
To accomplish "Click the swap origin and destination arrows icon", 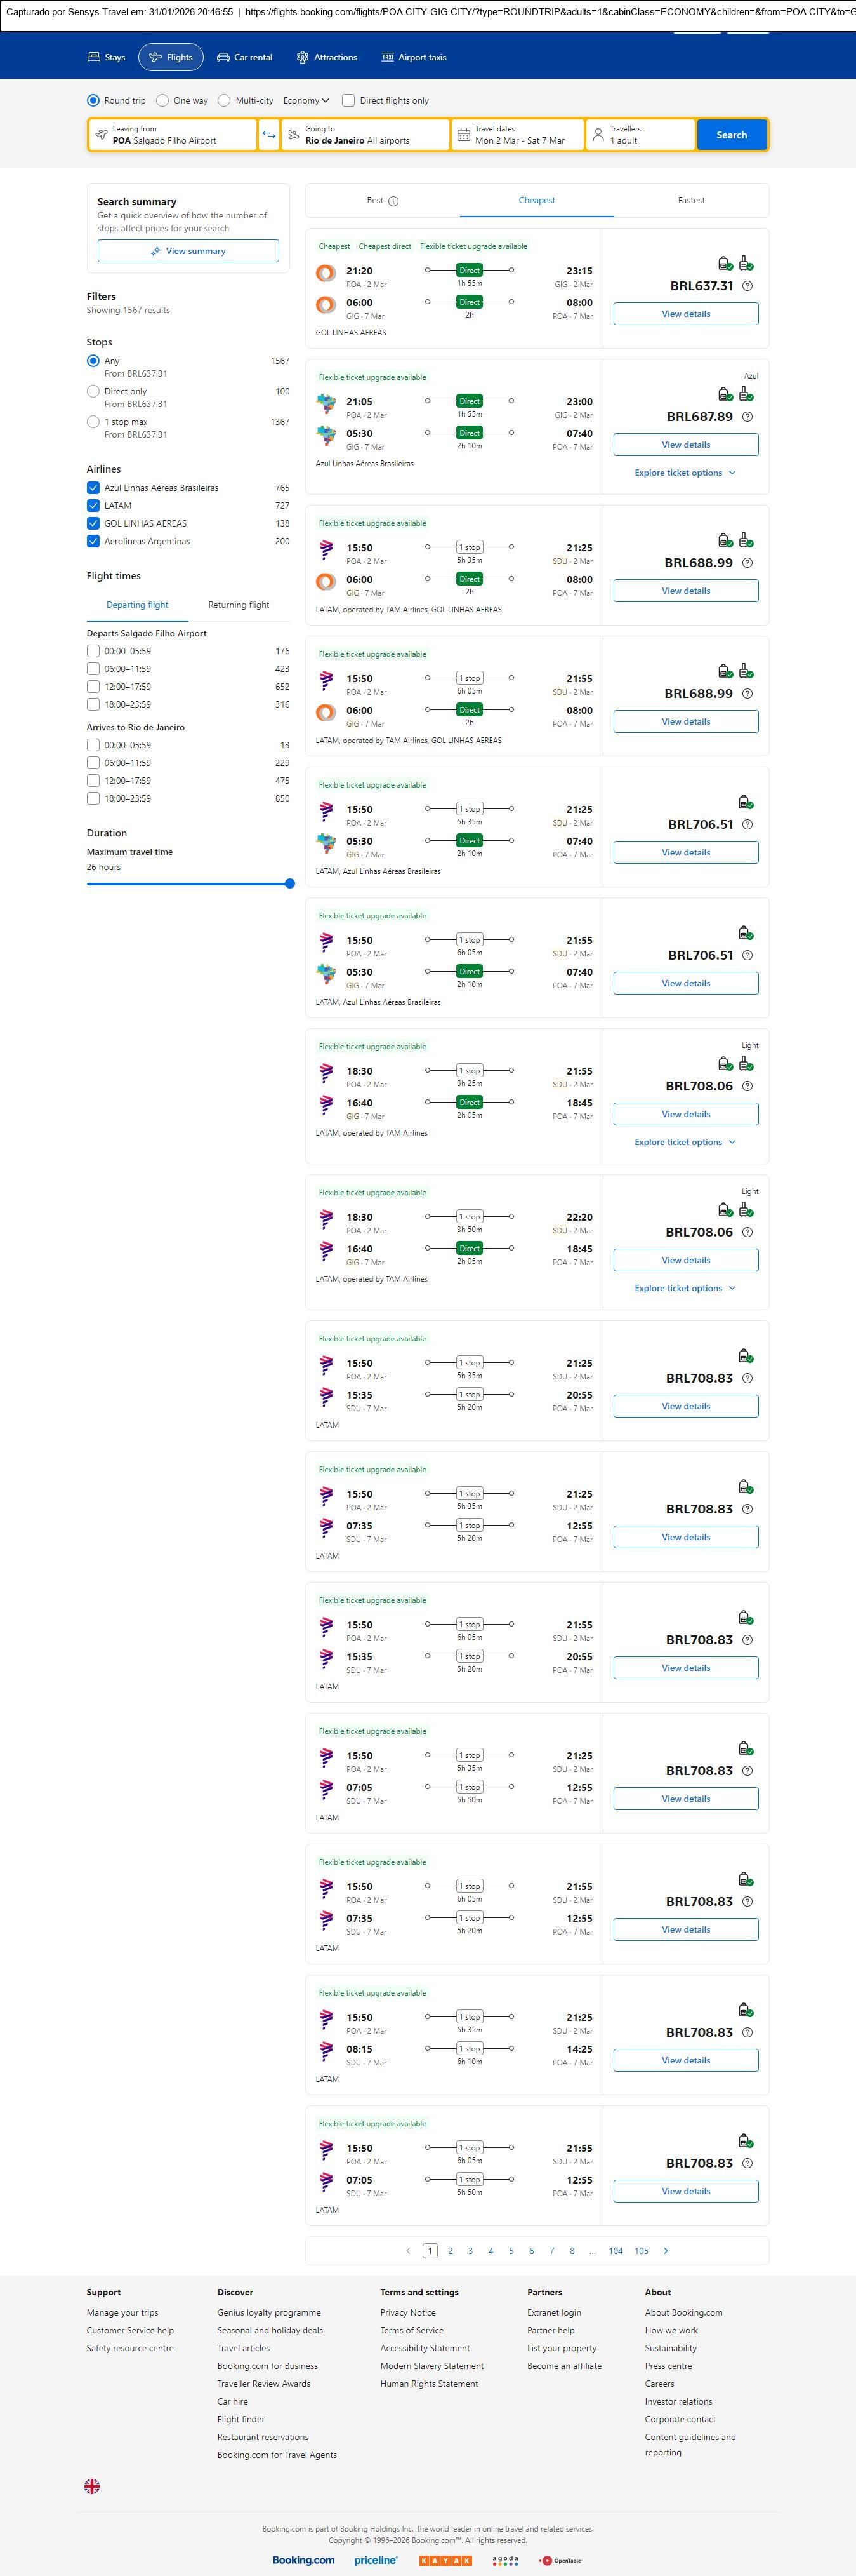I will 268,135.
